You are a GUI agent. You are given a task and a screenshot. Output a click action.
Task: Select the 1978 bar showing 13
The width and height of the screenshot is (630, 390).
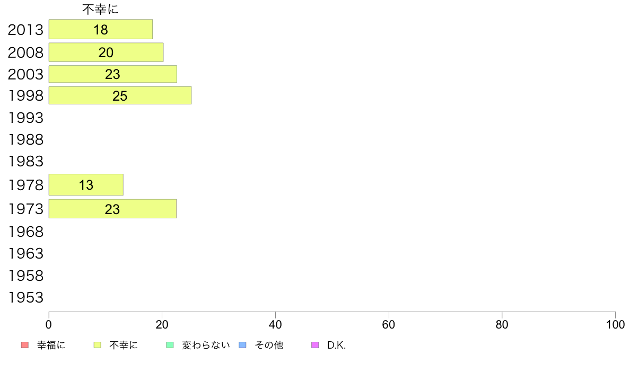tap(86, 185)
